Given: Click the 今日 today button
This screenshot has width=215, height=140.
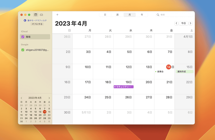Looking at the screenshot, I should 184,23.
